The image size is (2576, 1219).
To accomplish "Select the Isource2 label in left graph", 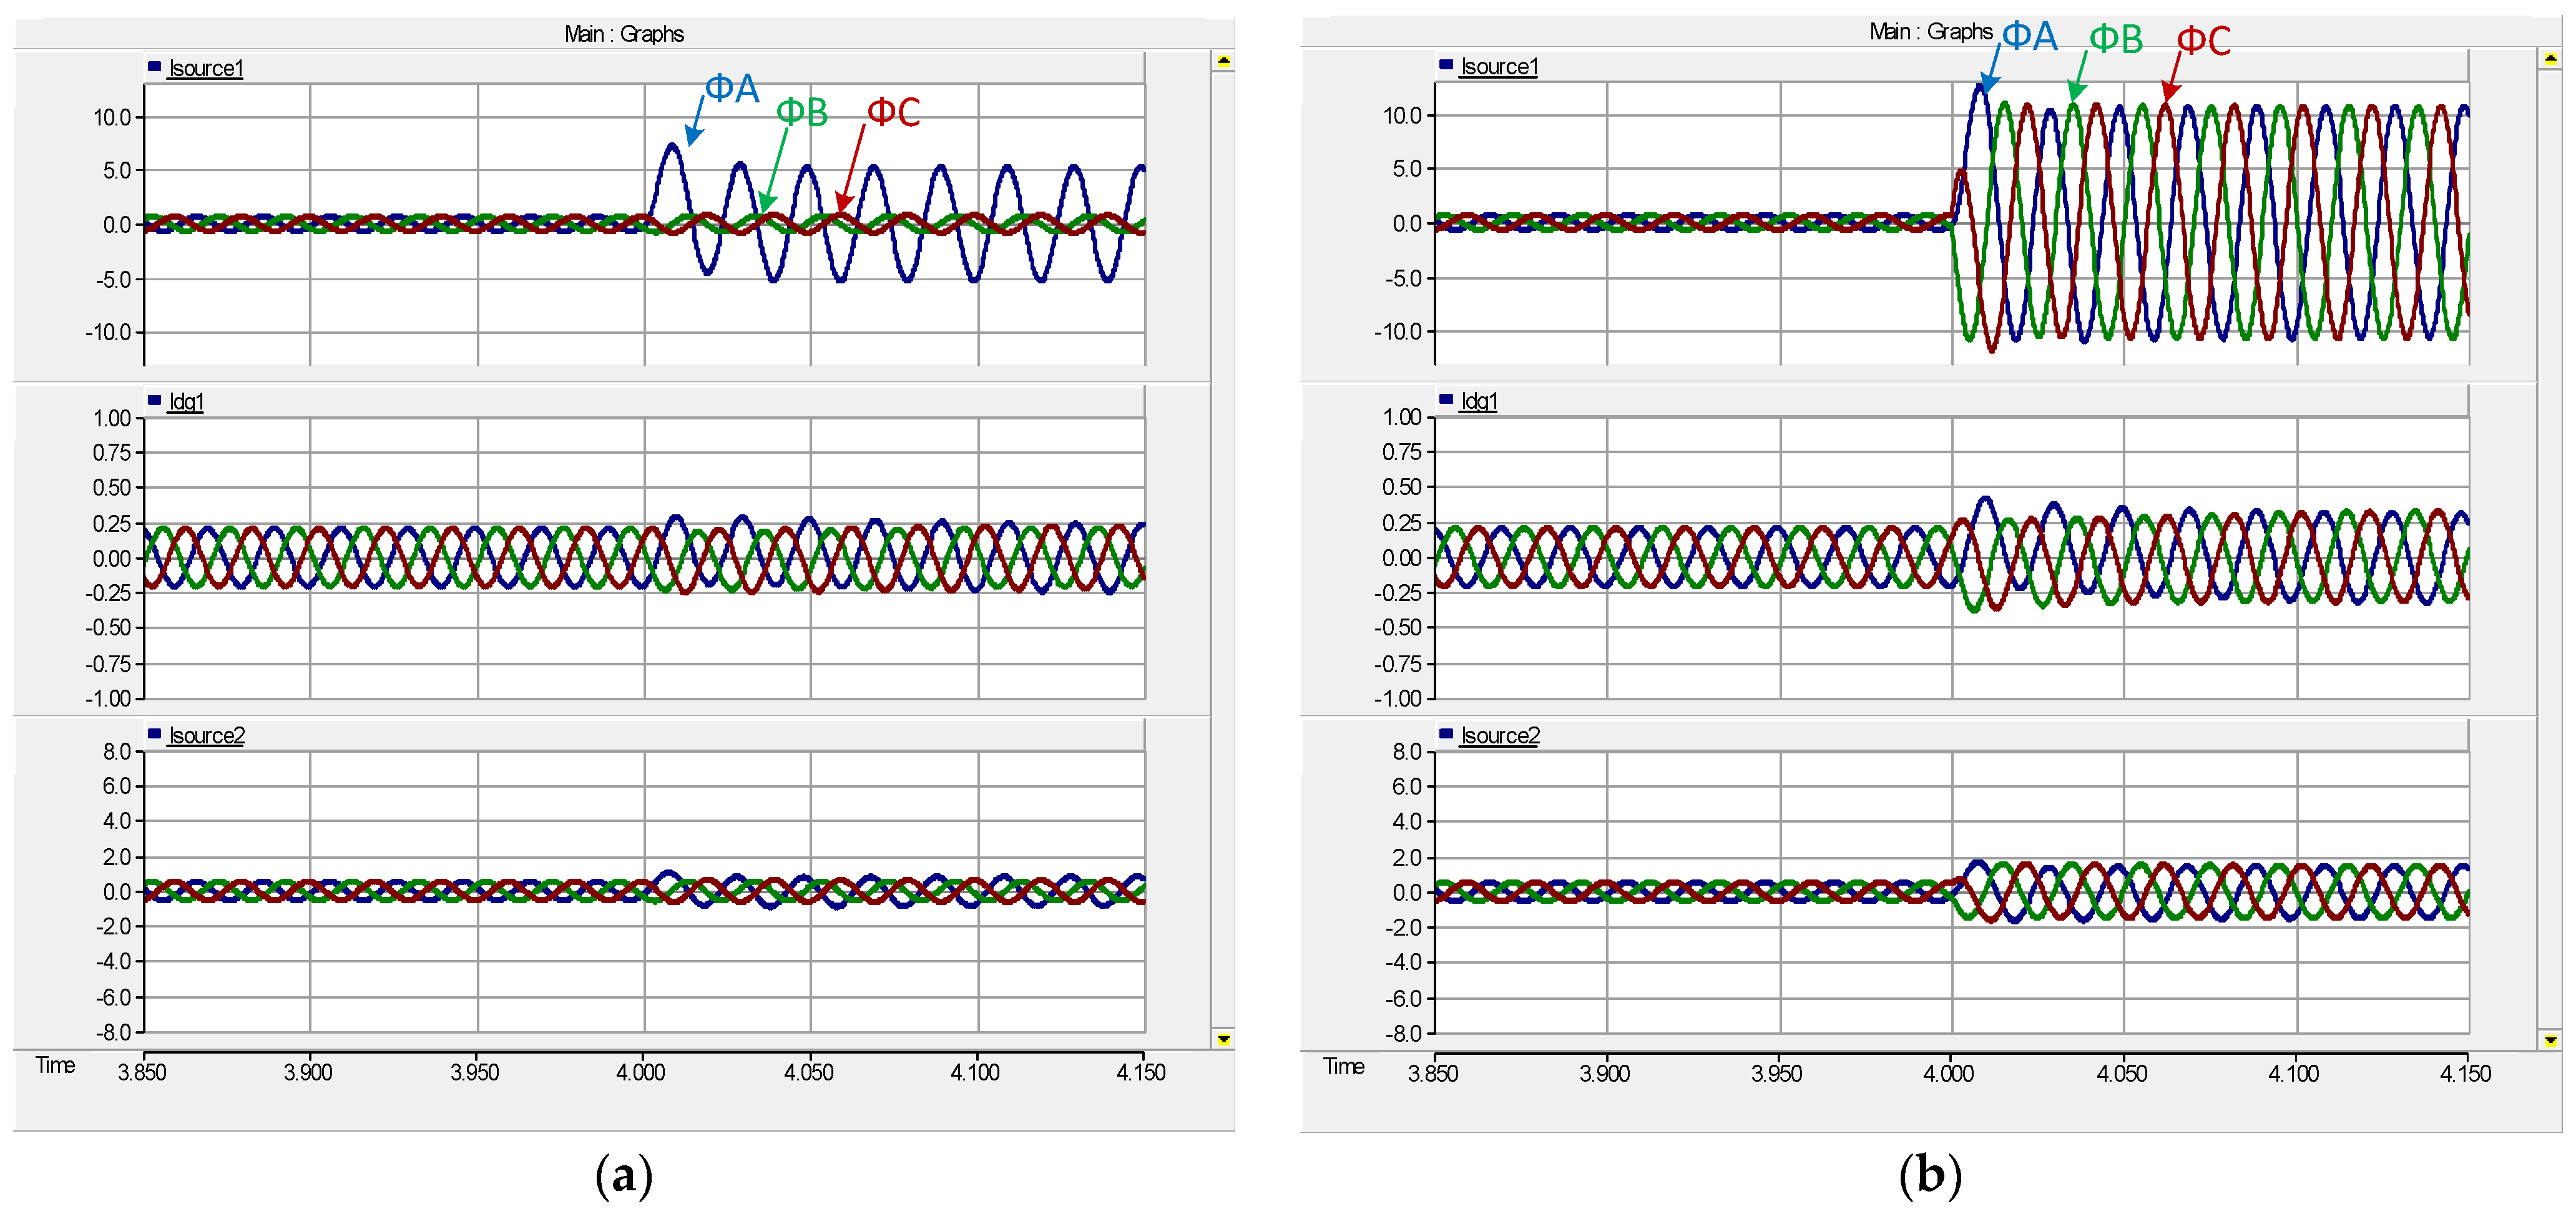I will tap(206, 735).
